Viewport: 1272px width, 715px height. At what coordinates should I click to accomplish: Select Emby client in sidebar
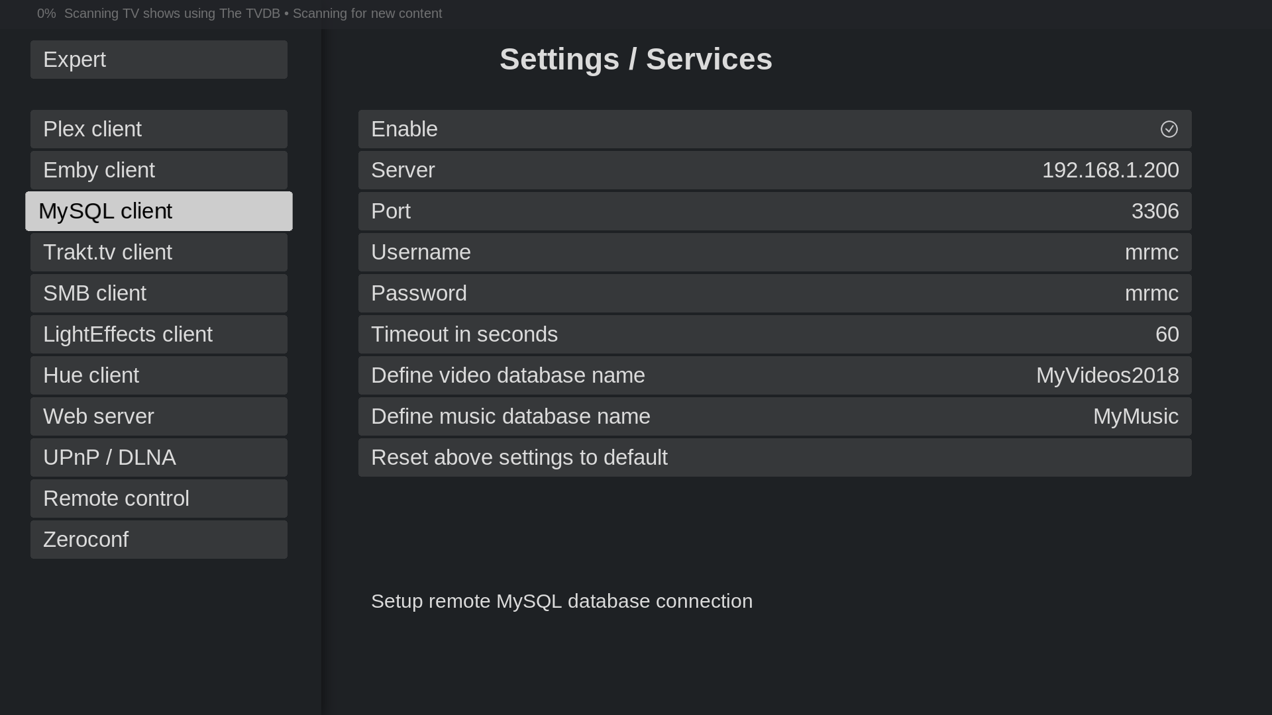click(158, 170)
